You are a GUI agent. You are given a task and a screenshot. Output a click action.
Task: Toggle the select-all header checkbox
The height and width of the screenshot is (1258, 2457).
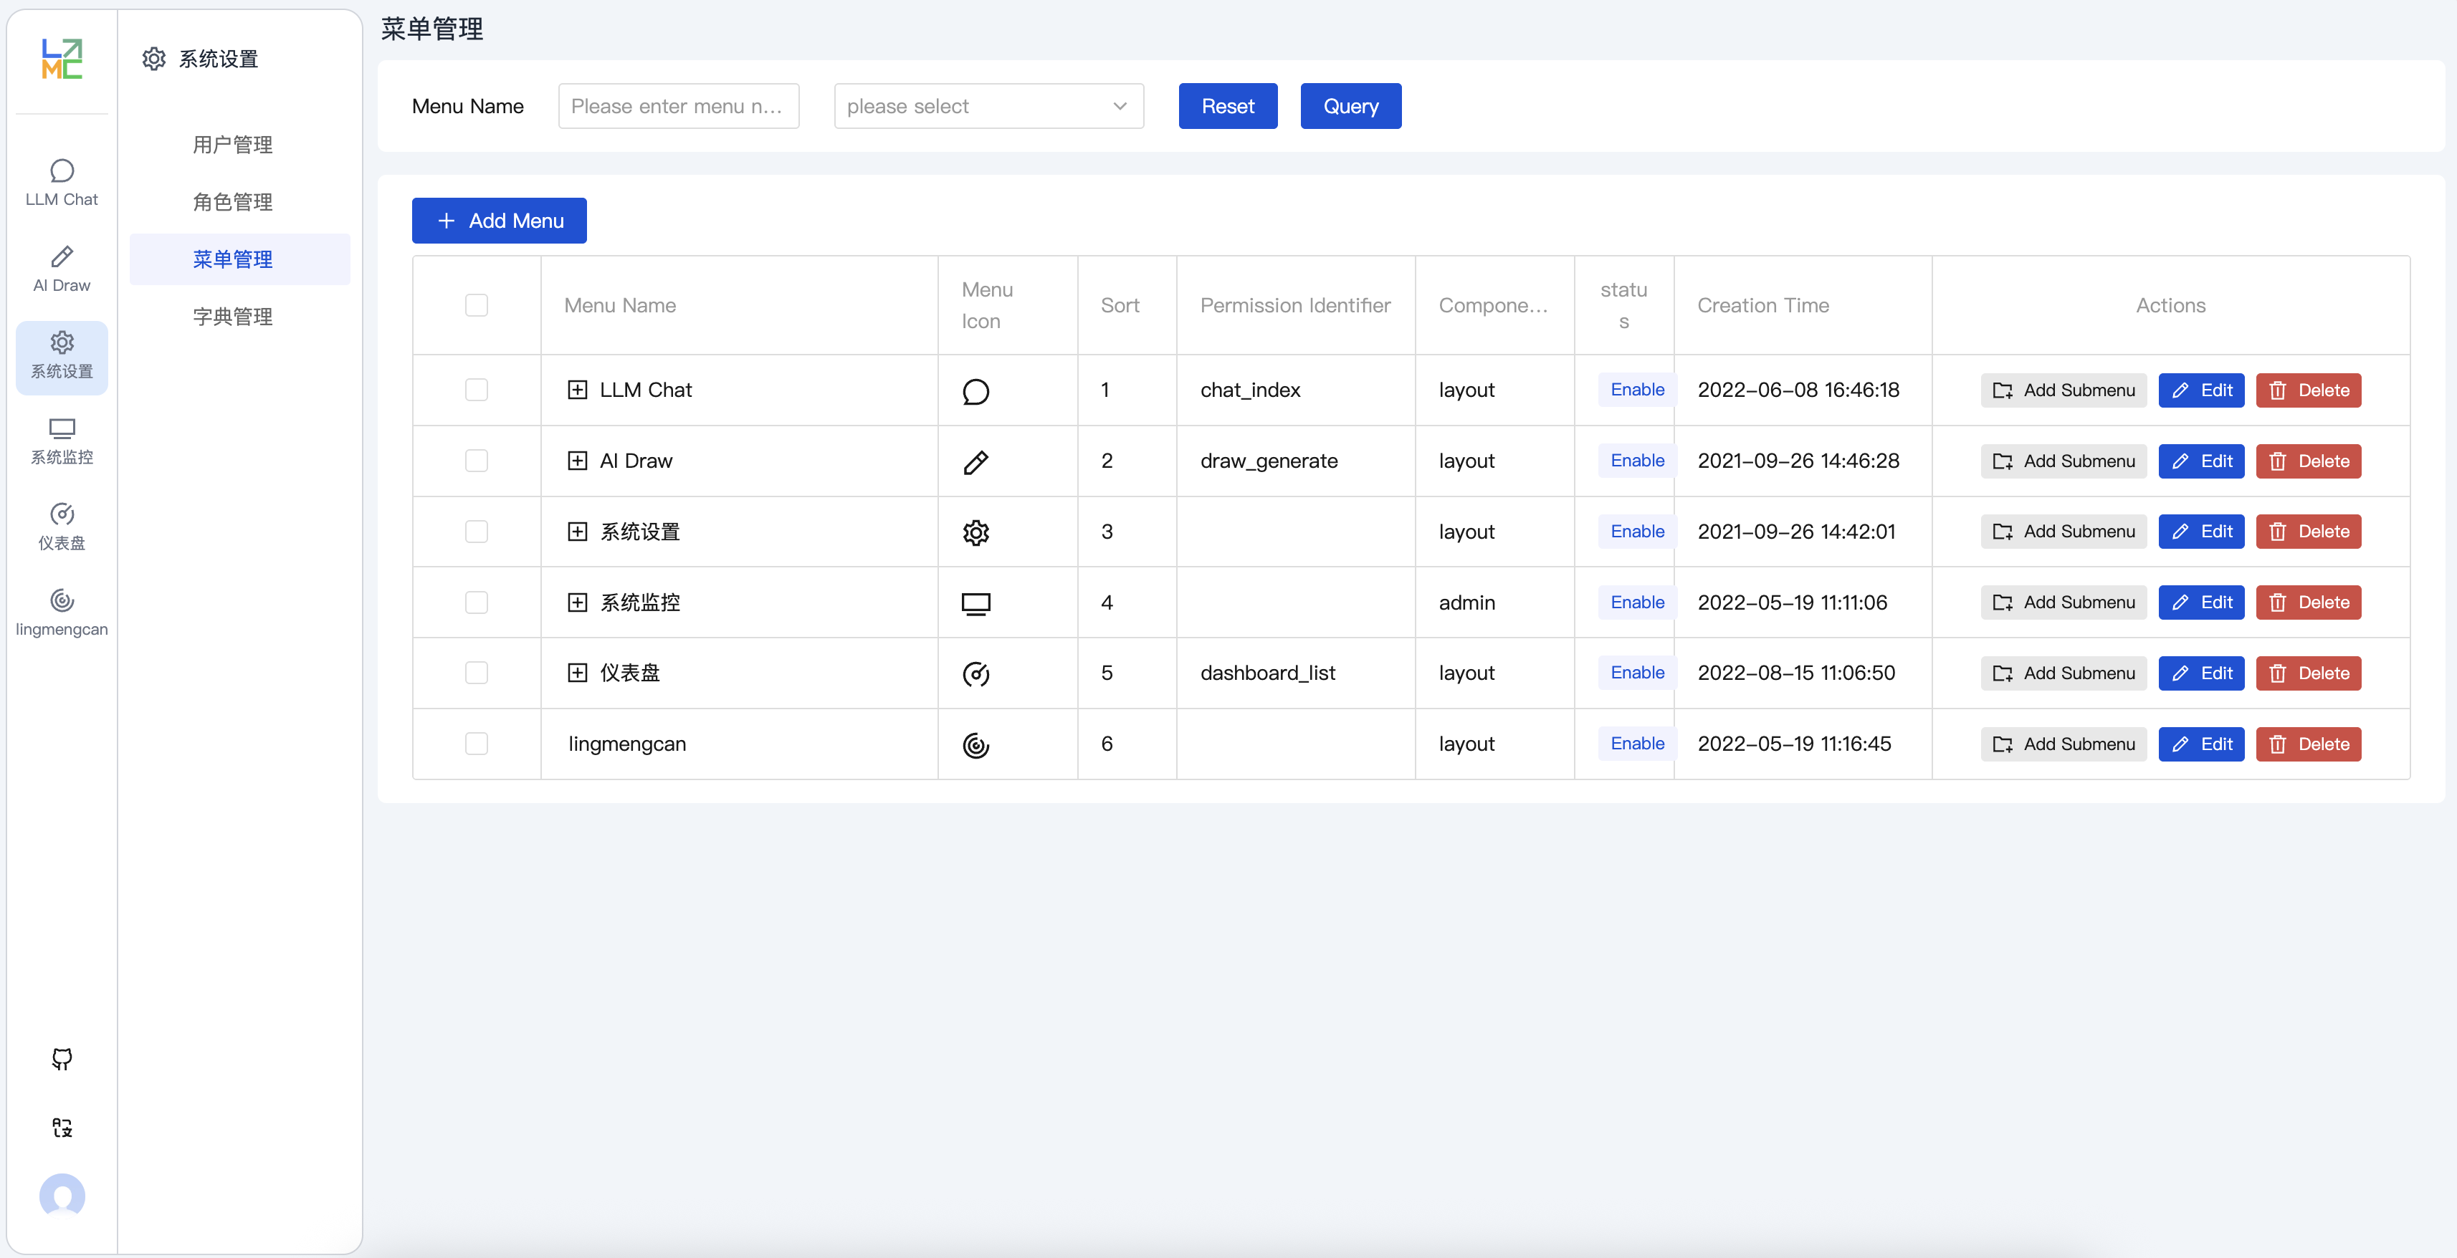[476, 305]
